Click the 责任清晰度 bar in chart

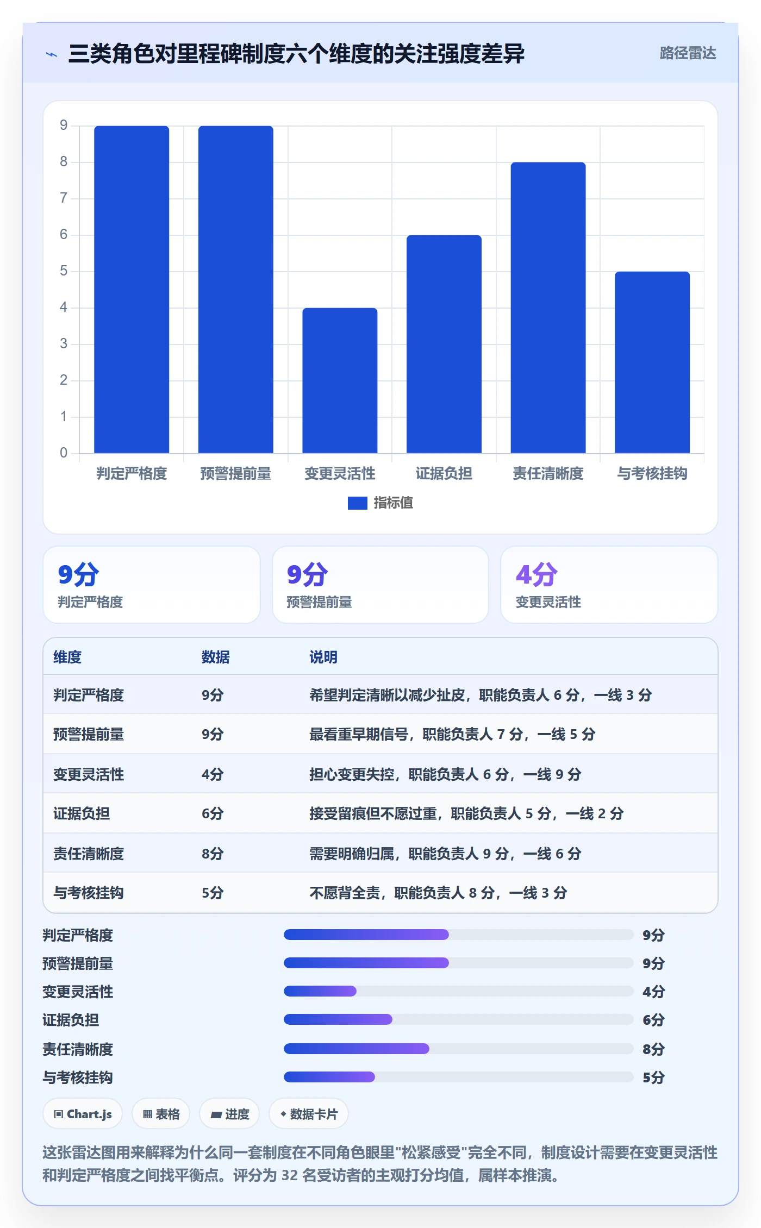[x=548, y=308]
